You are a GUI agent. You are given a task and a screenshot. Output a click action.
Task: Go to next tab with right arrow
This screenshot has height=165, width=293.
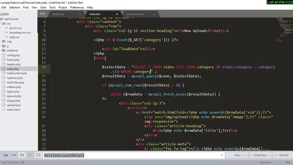click(44, 13)
